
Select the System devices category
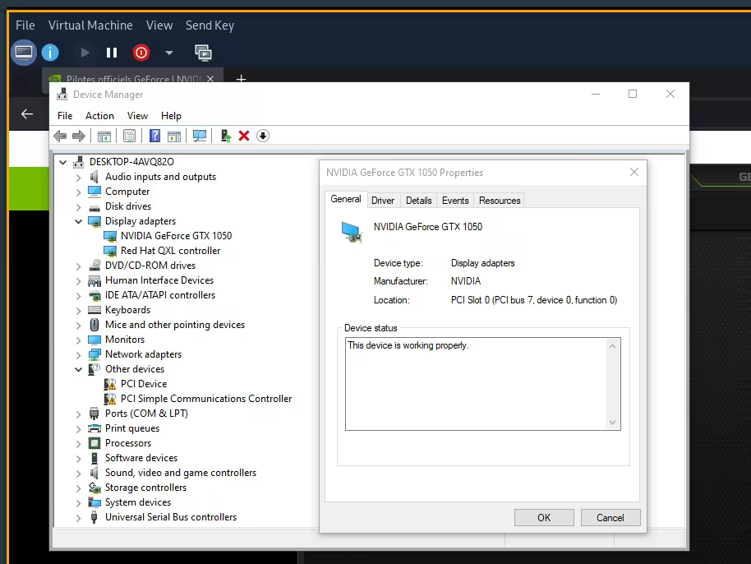tap(138, 502)
